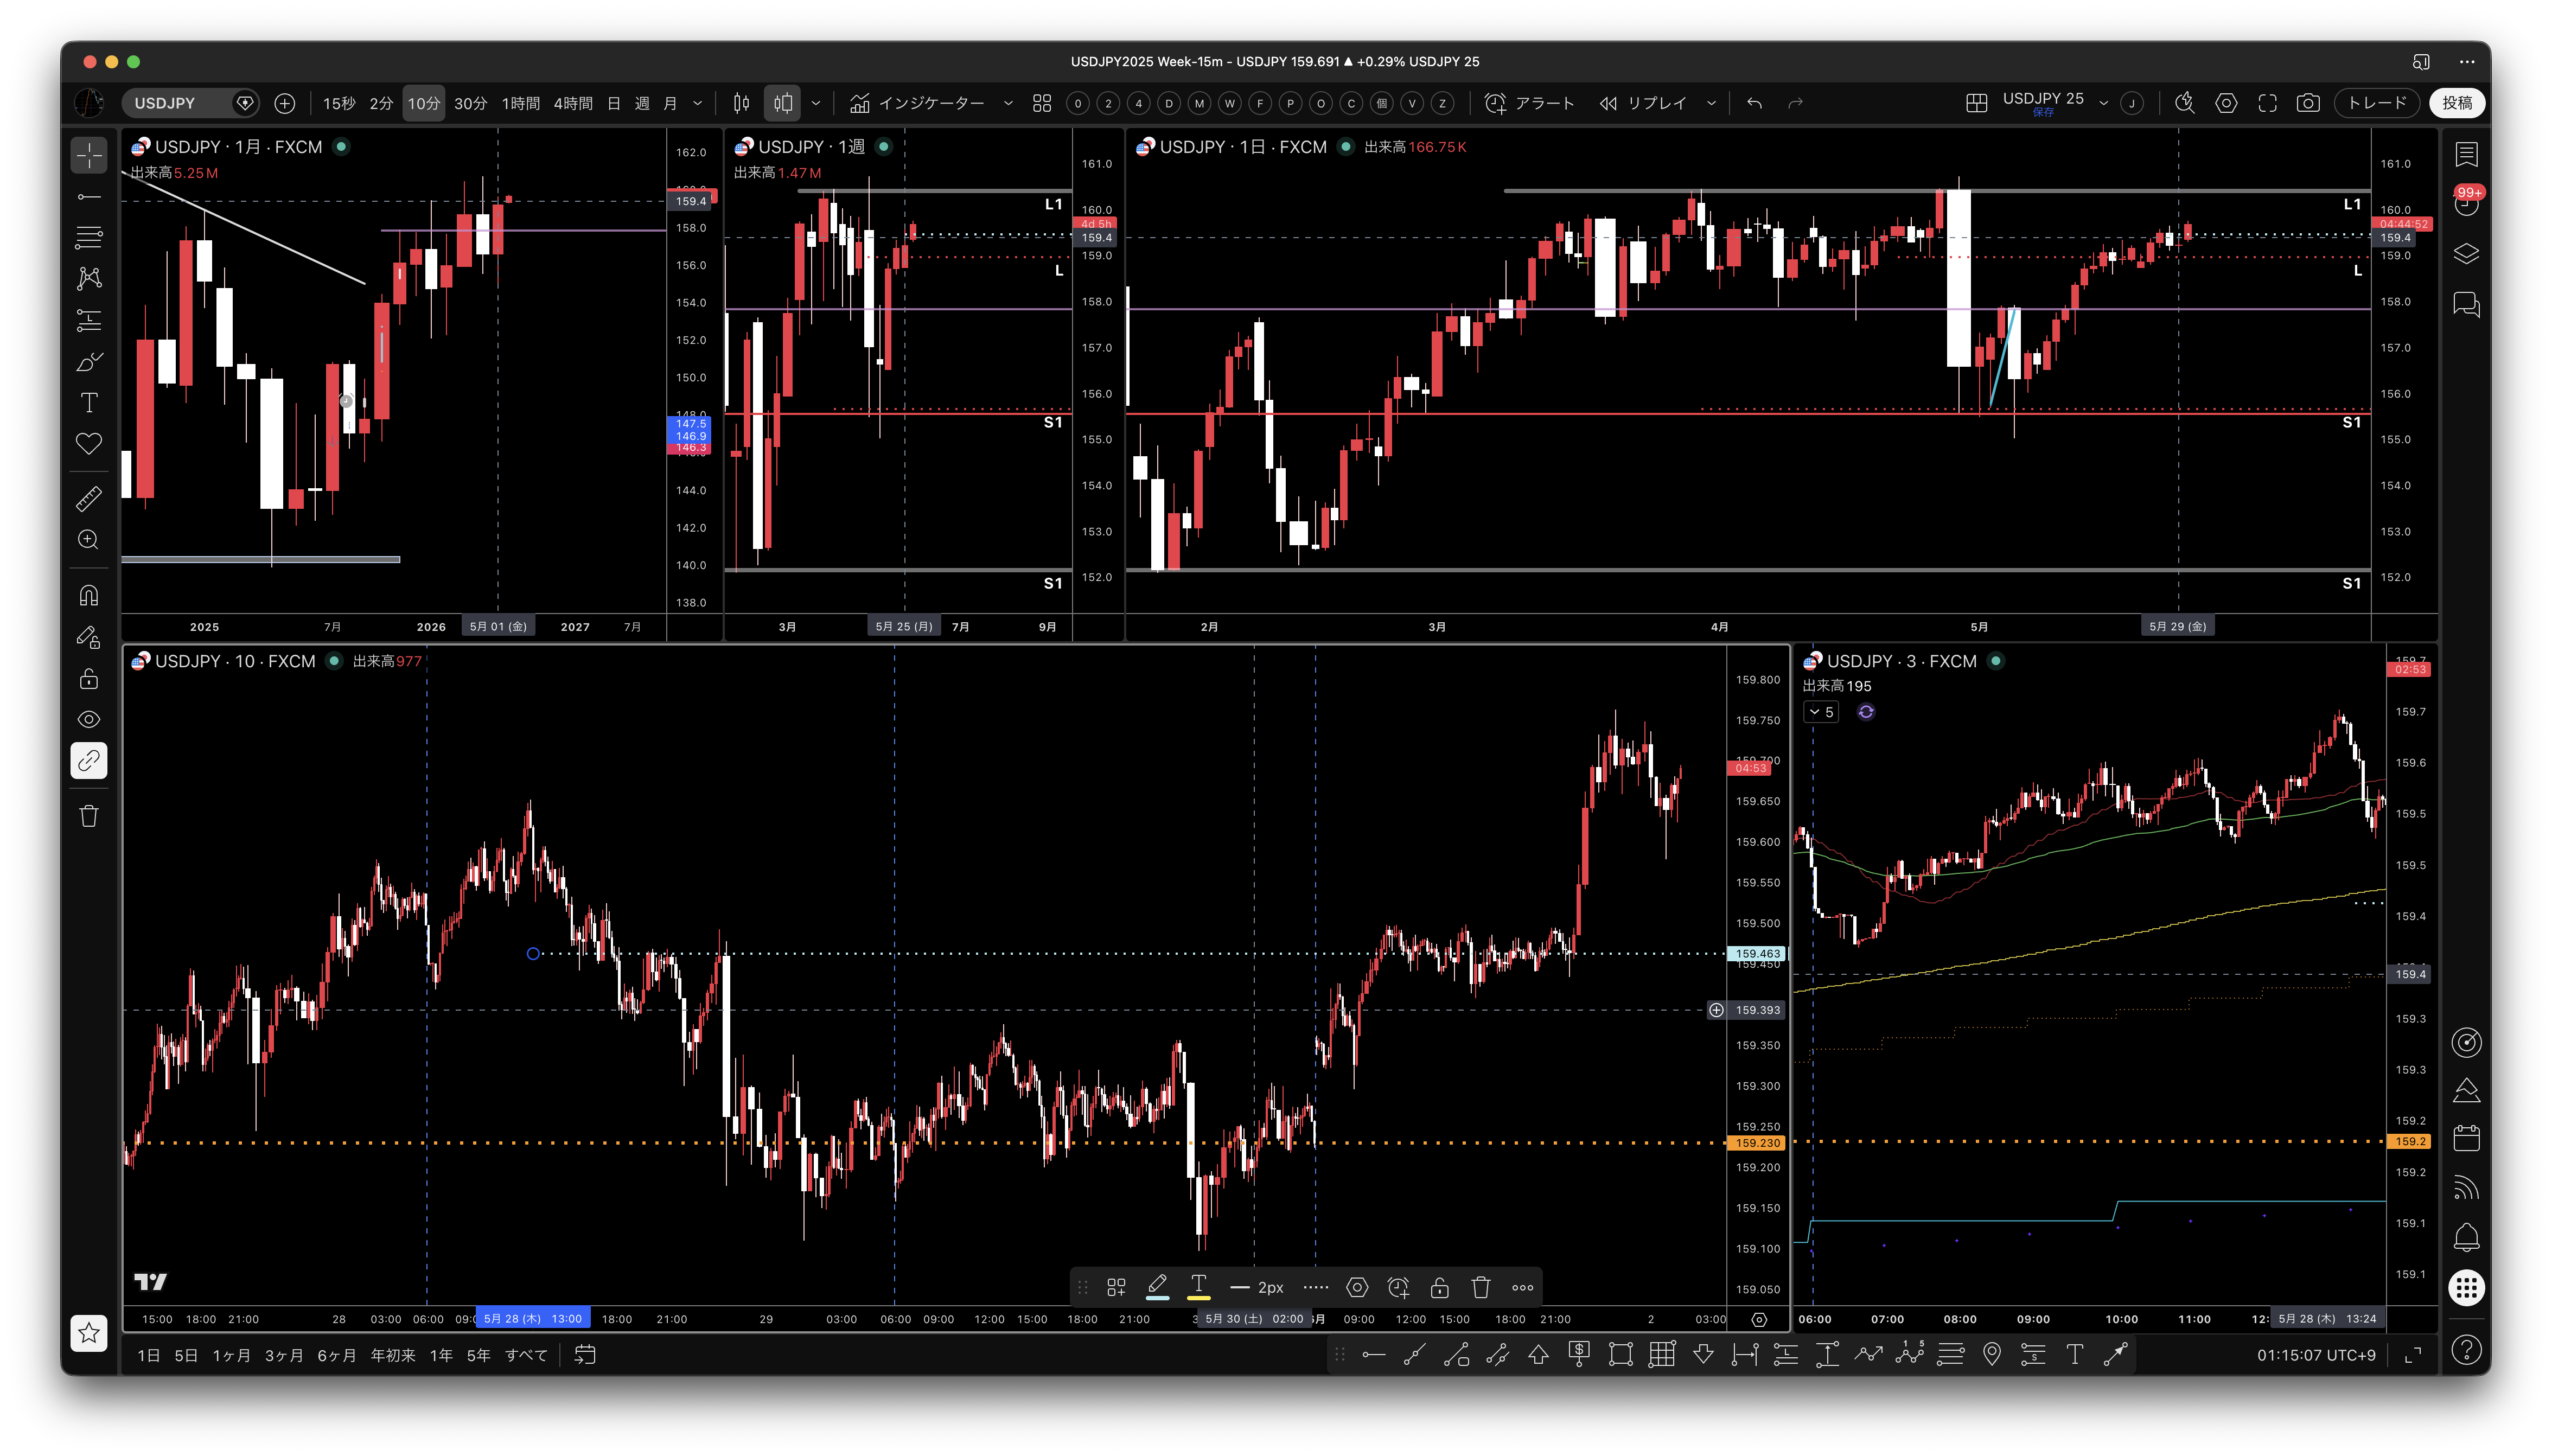Open the calendar icon in right sidebar
Screen dimensions: 2552x1456
(x=2466, y=1138)
